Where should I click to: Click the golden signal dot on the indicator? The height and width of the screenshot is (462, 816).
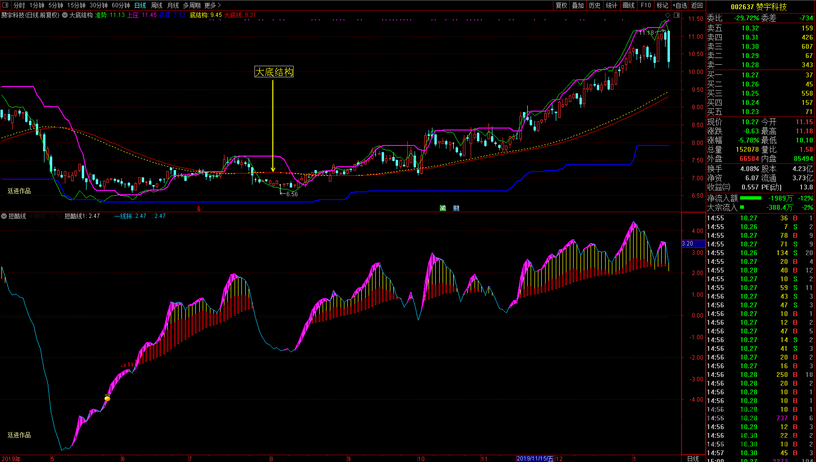(107, 398)
